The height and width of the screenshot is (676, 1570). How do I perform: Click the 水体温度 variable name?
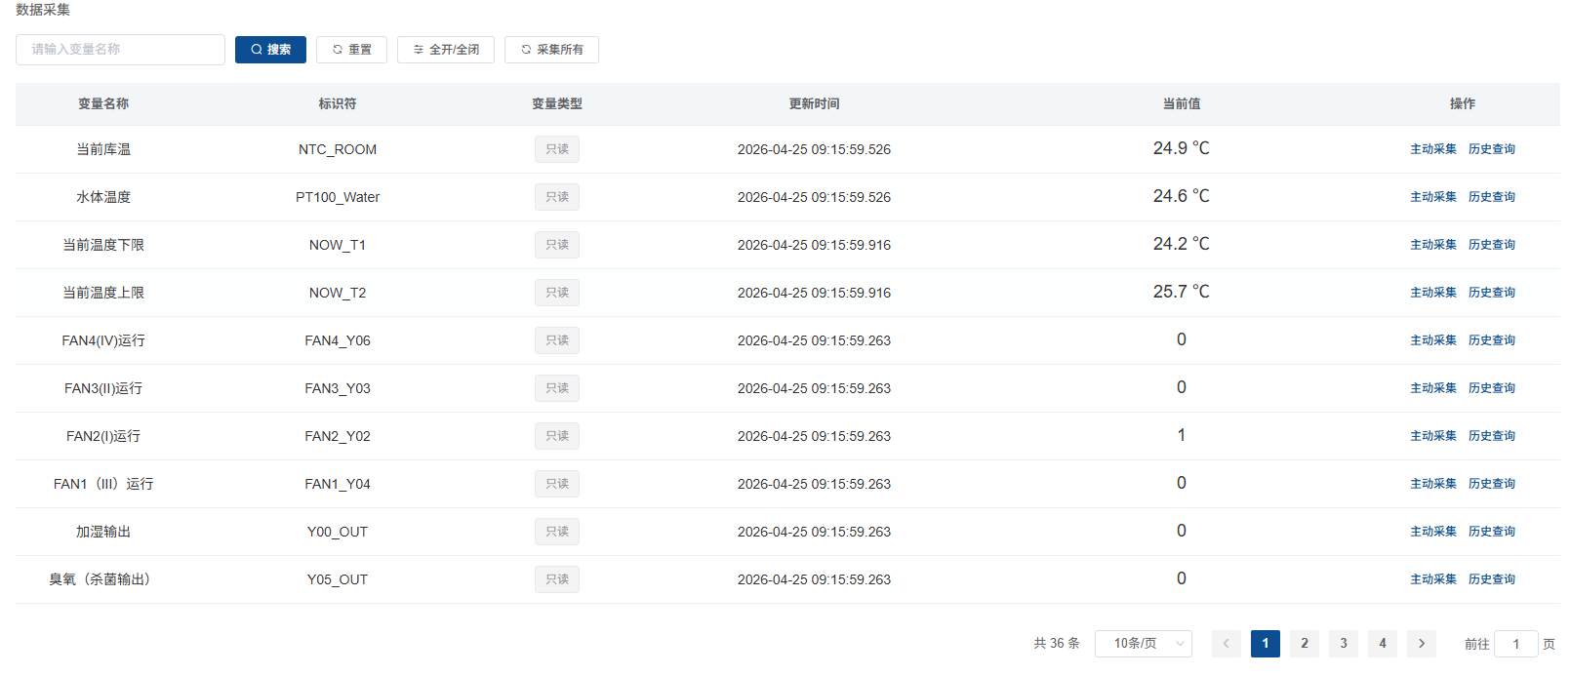click(x=103, y=197)
